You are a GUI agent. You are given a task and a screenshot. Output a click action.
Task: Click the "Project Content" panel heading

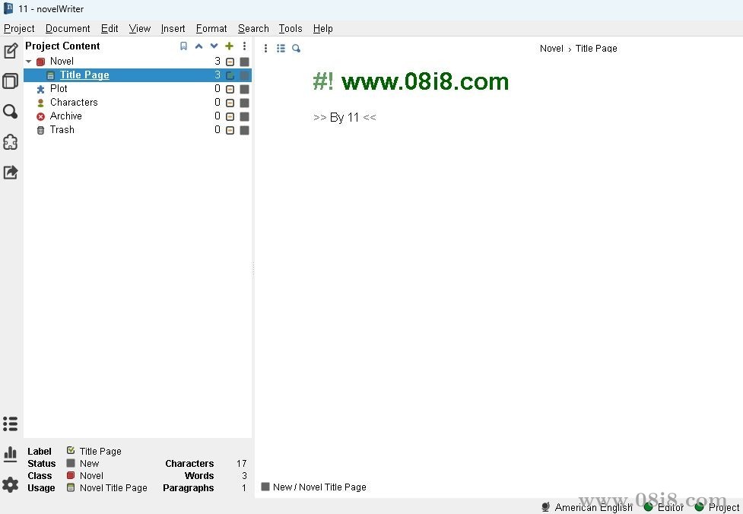click(62, 46)
